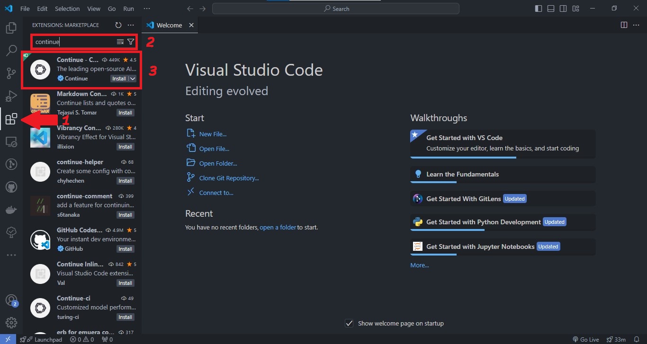This screenshot has height=344, width=647.
Task: Open the Manage settings gear
Action: tap(11, 322)
